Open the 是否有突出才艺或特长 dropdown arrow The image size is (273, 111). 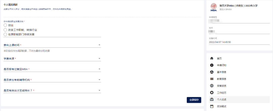click(x=99, y=90)
